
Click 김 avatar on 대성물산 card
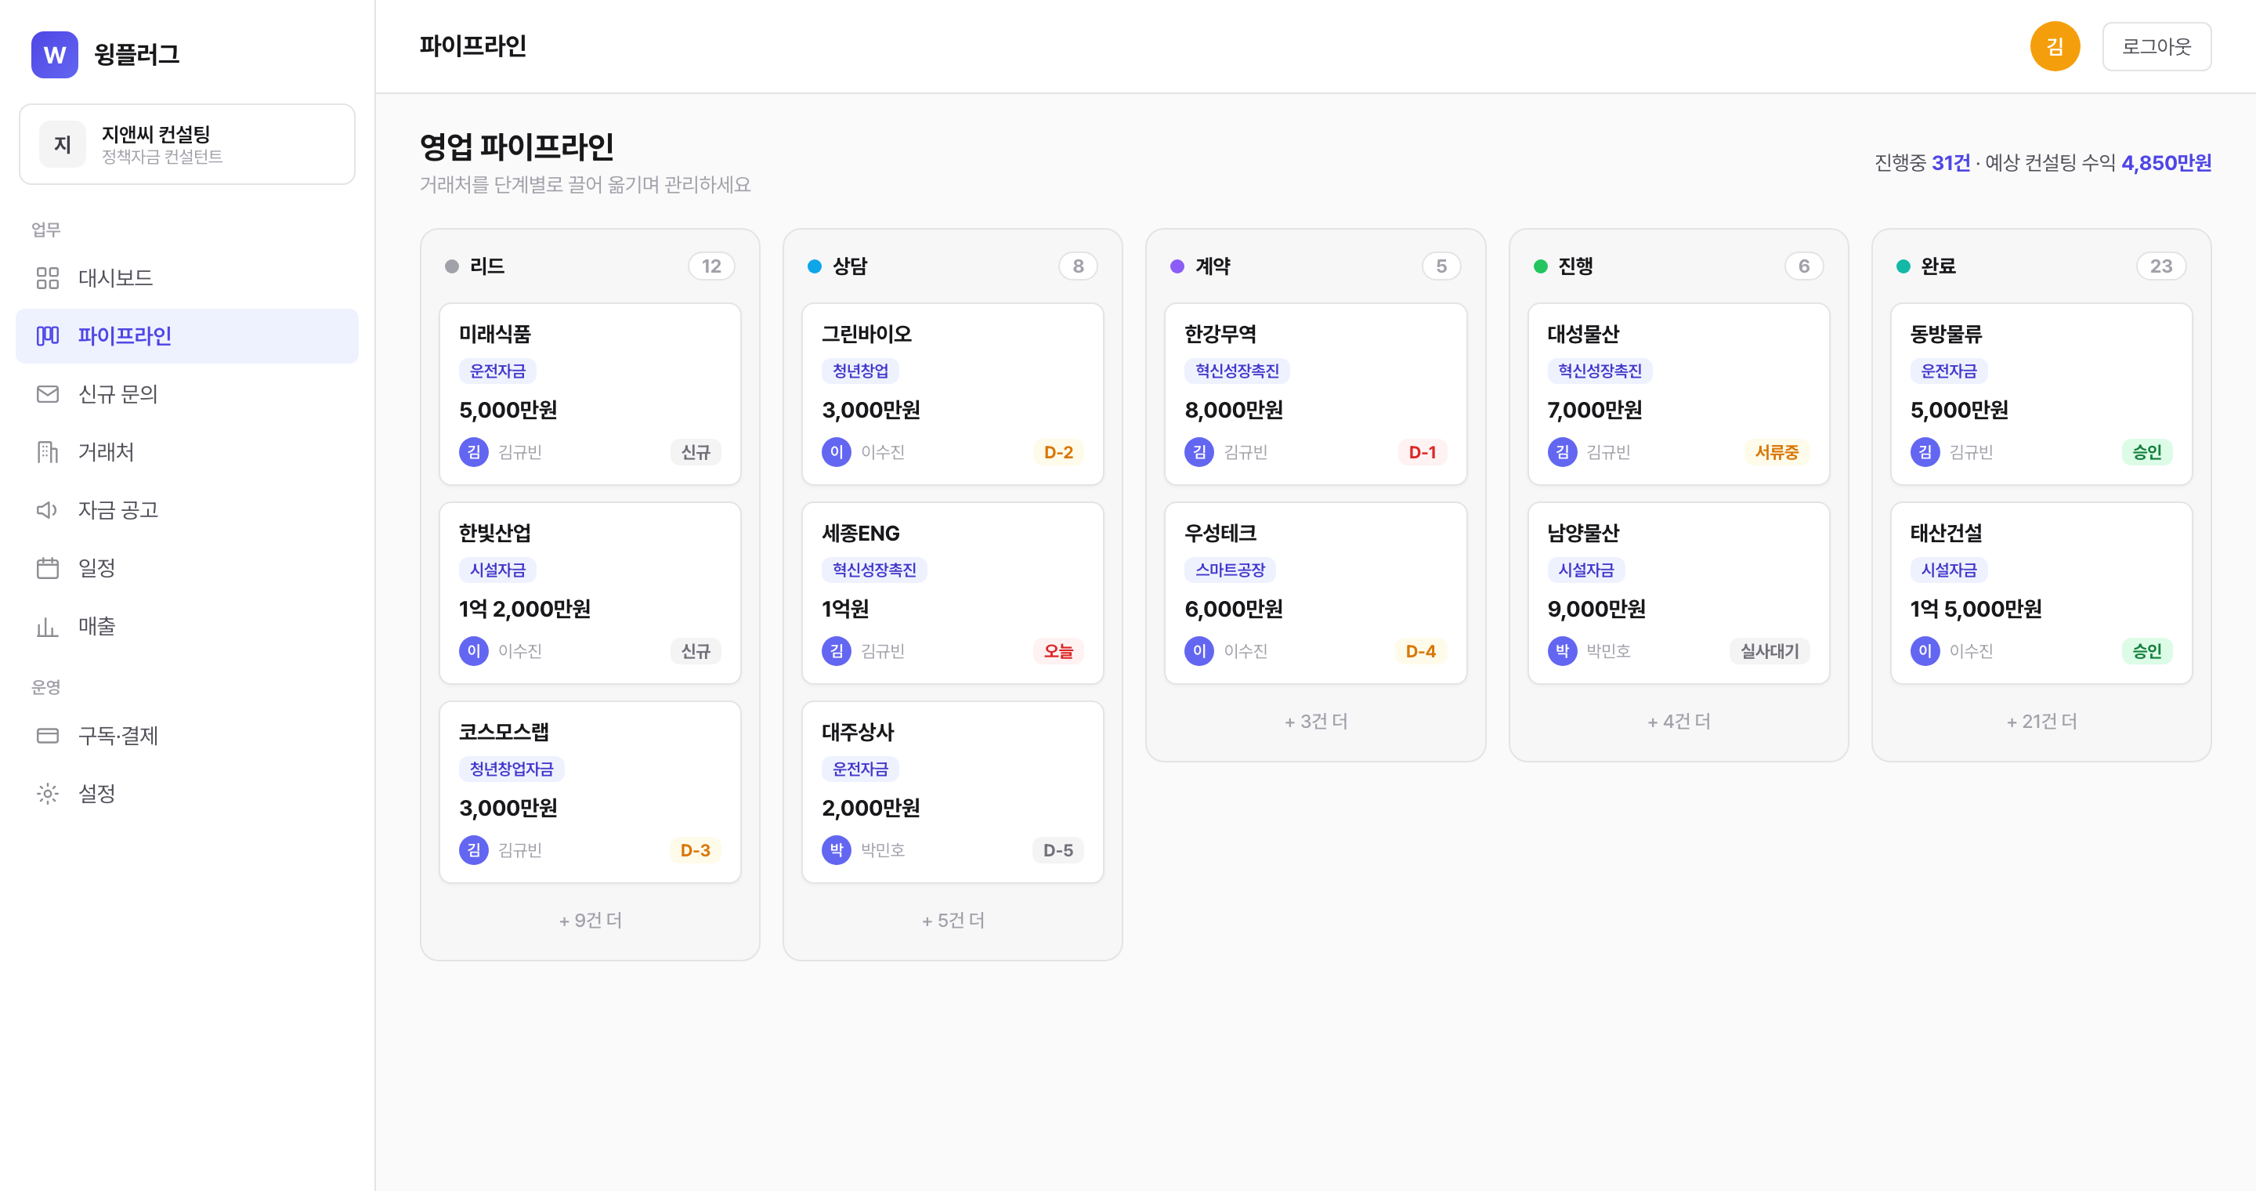[1561, 452]
